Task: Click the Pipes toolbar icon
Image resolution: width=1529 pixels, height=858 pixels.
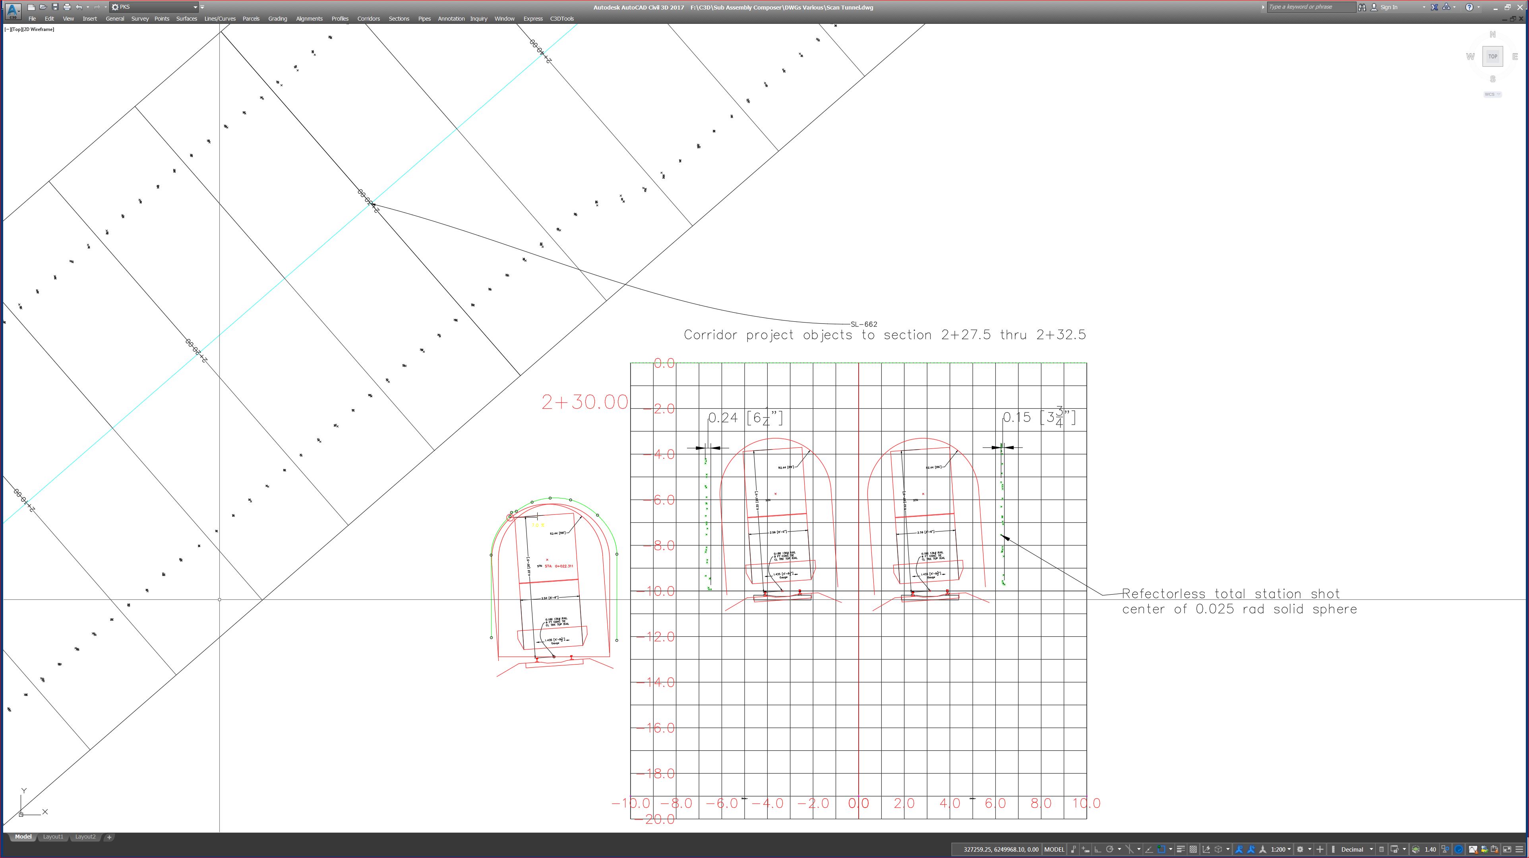Action: click(x=425, y=19)
